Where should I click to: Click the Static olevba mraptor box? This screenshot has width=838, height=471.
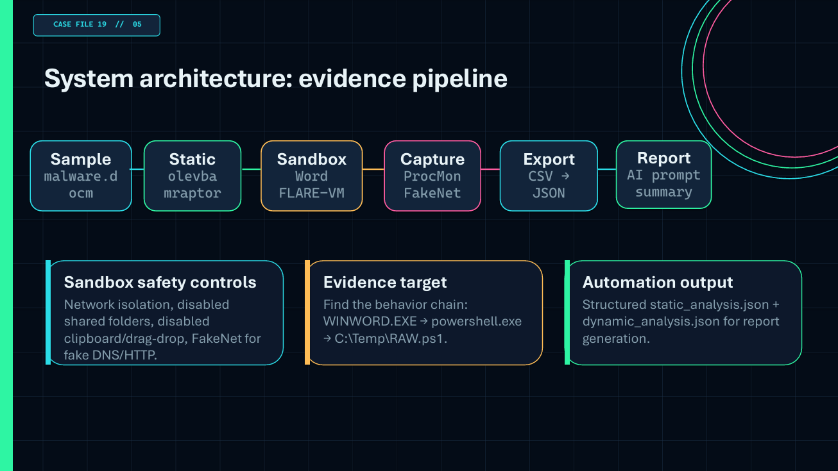pos(192,176)
